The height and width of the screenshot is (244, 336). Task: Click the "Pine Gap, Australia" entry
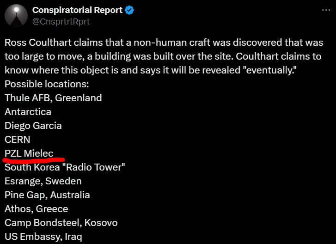(x=47, y=195)
